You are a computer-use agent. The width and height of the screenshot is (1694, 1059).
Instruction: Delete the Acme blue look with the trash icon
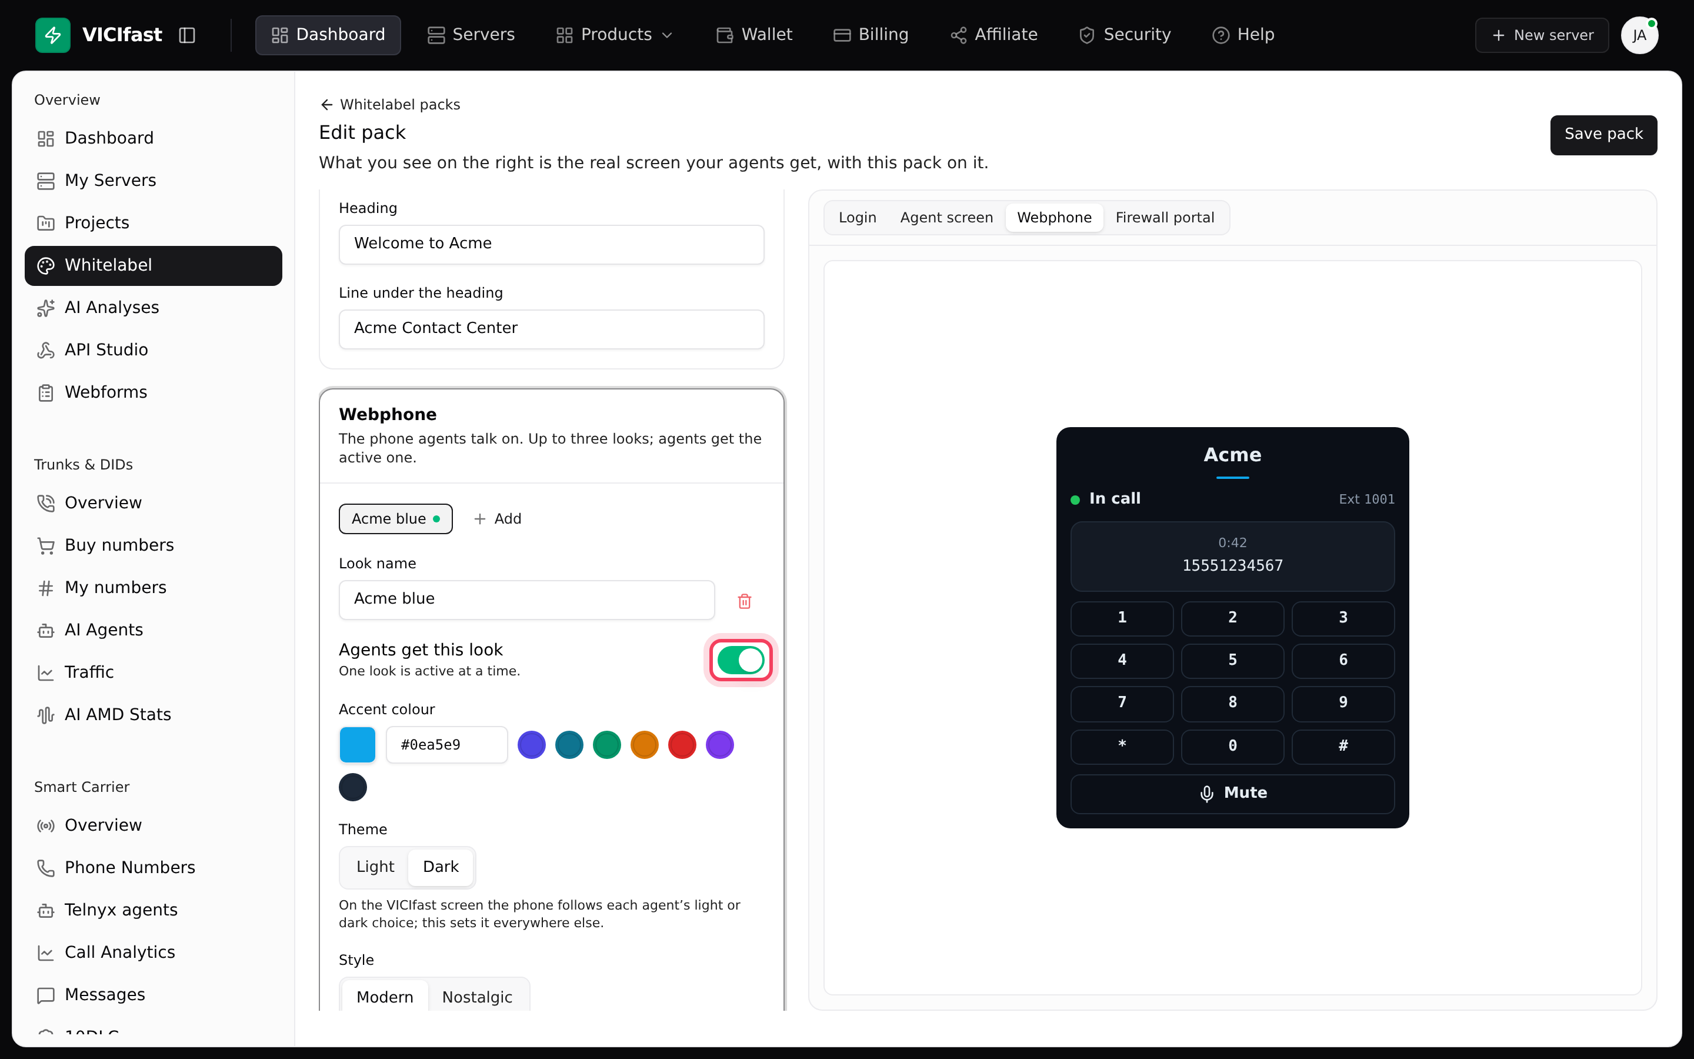tap(744, 601)
